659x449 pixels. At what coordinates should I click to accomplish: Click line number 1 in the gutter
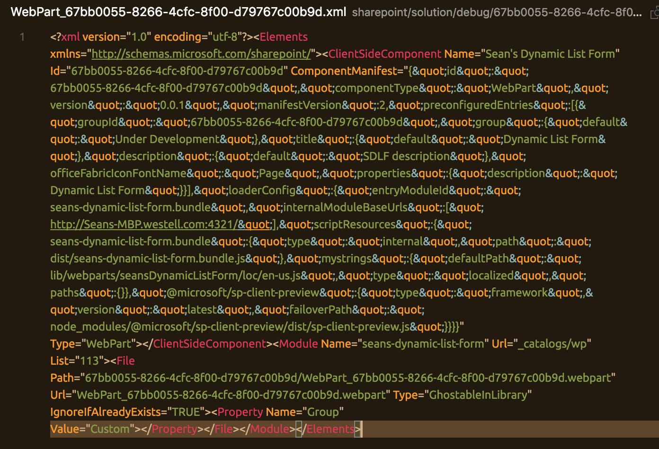(x=22, y=37)
